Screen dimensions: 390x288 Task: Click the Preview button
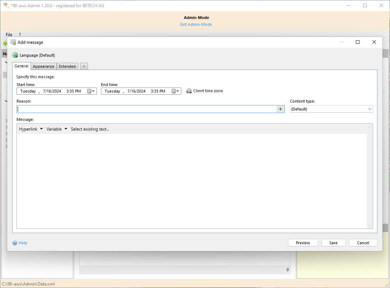(303, 243)
